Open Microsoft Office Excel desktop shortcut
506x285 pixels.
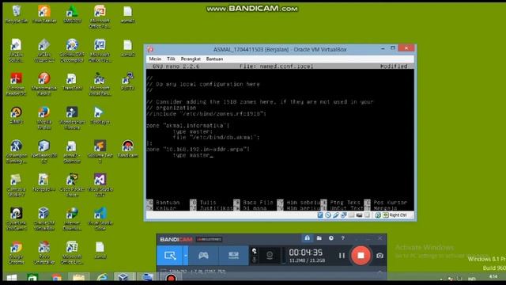point(72,253)
